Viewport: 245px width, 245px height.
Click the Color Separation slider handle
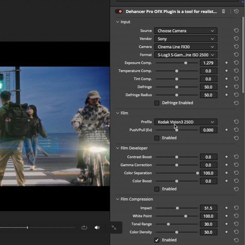[197, 173]
